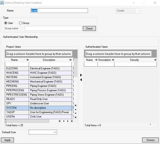Select the PIPESTRESSENG user row
Screen dimensions: 160x144
40,95
